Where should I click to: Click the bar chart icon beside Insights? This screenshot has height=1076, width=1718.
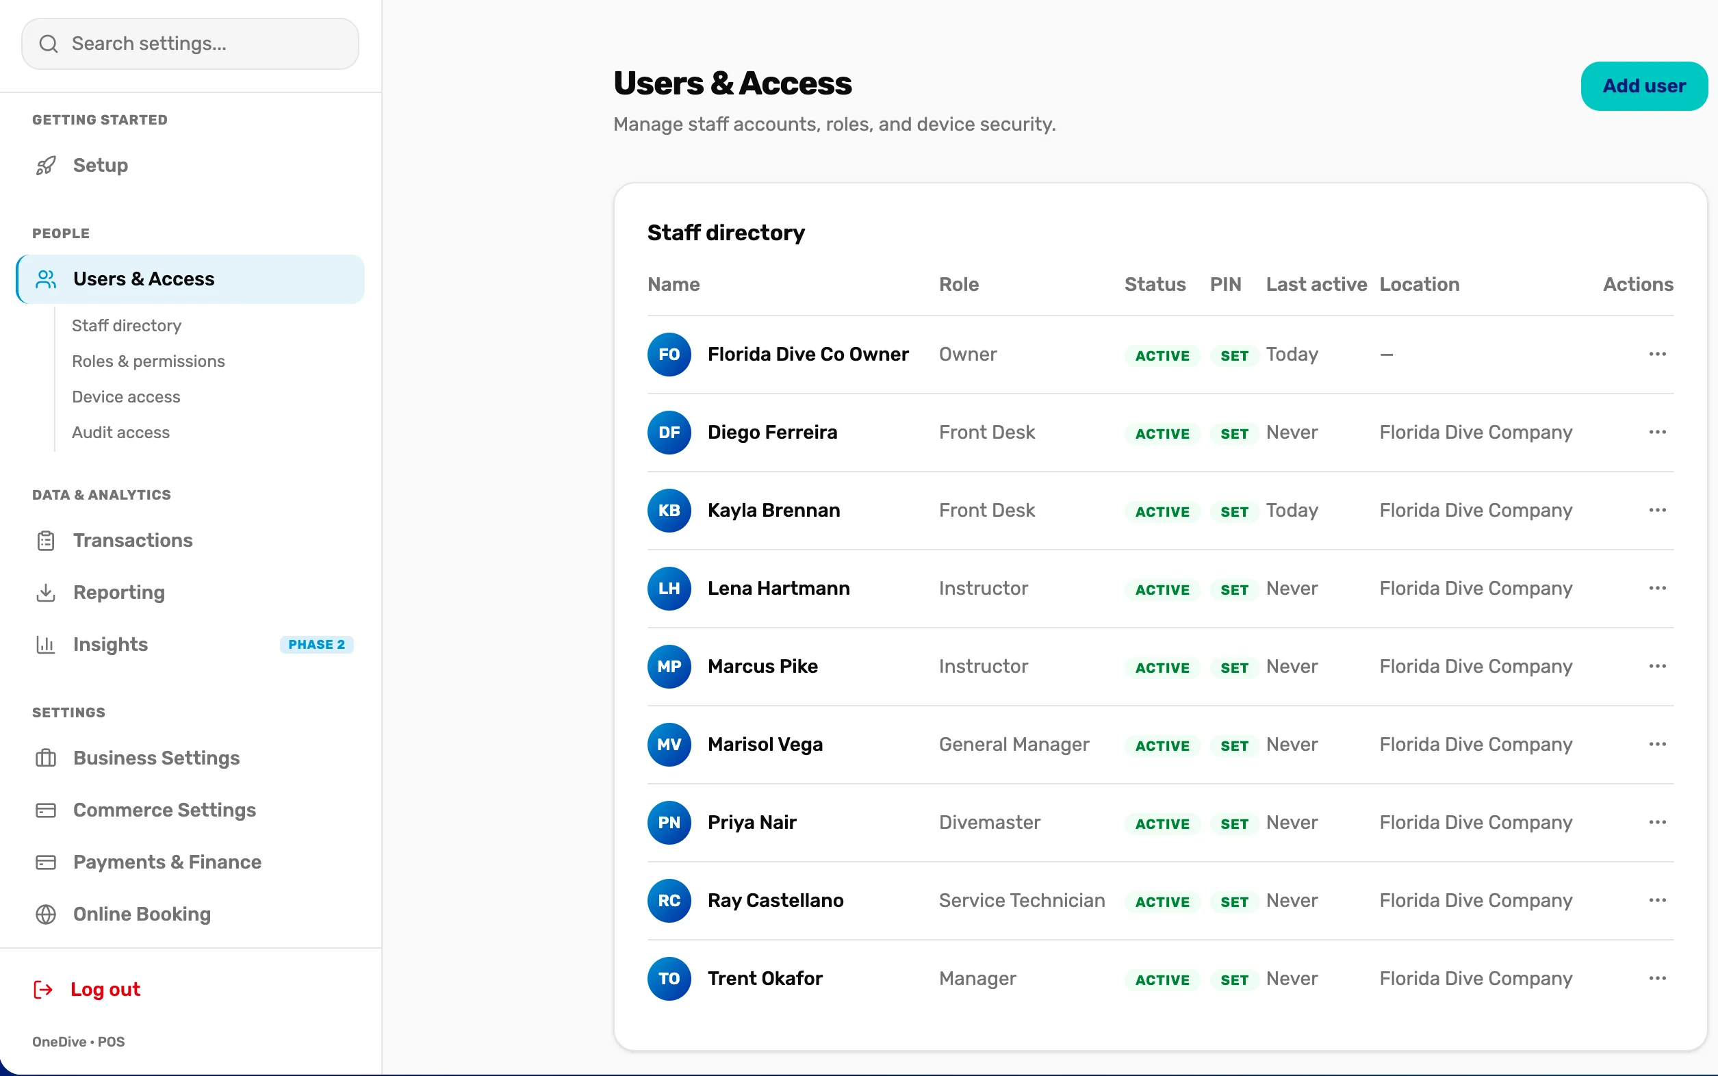click(x=47, y=645)
